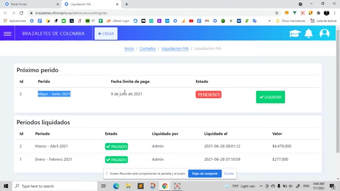
Task: Click BRAZALETES DE COLOMBIA brand title
Action: (53, 33)
